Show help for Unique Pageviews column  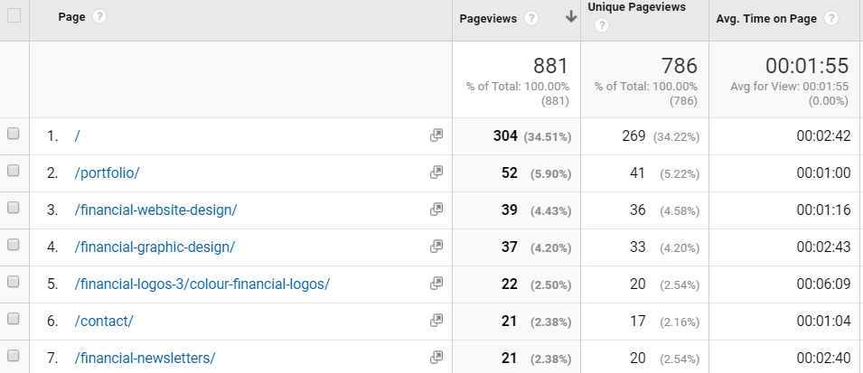[x=602, y=25]
